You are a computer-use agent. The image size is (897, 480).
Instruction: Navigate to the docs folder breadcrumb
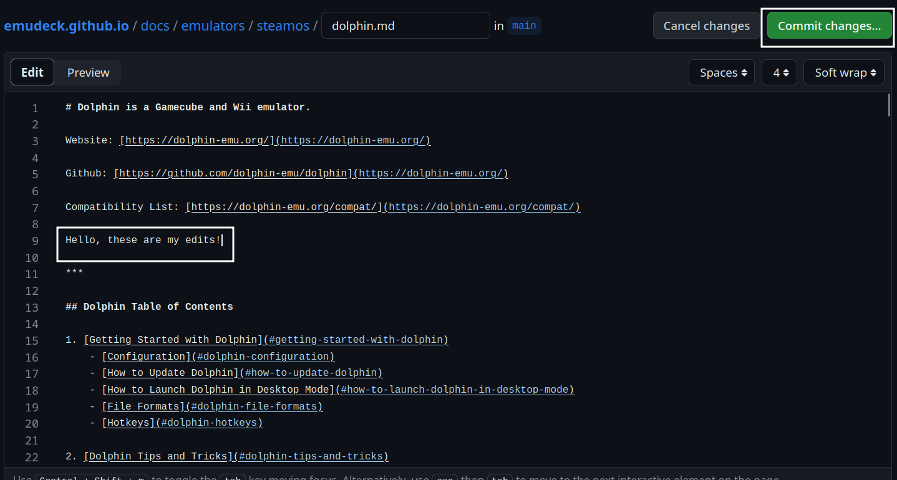click(155, 26)
